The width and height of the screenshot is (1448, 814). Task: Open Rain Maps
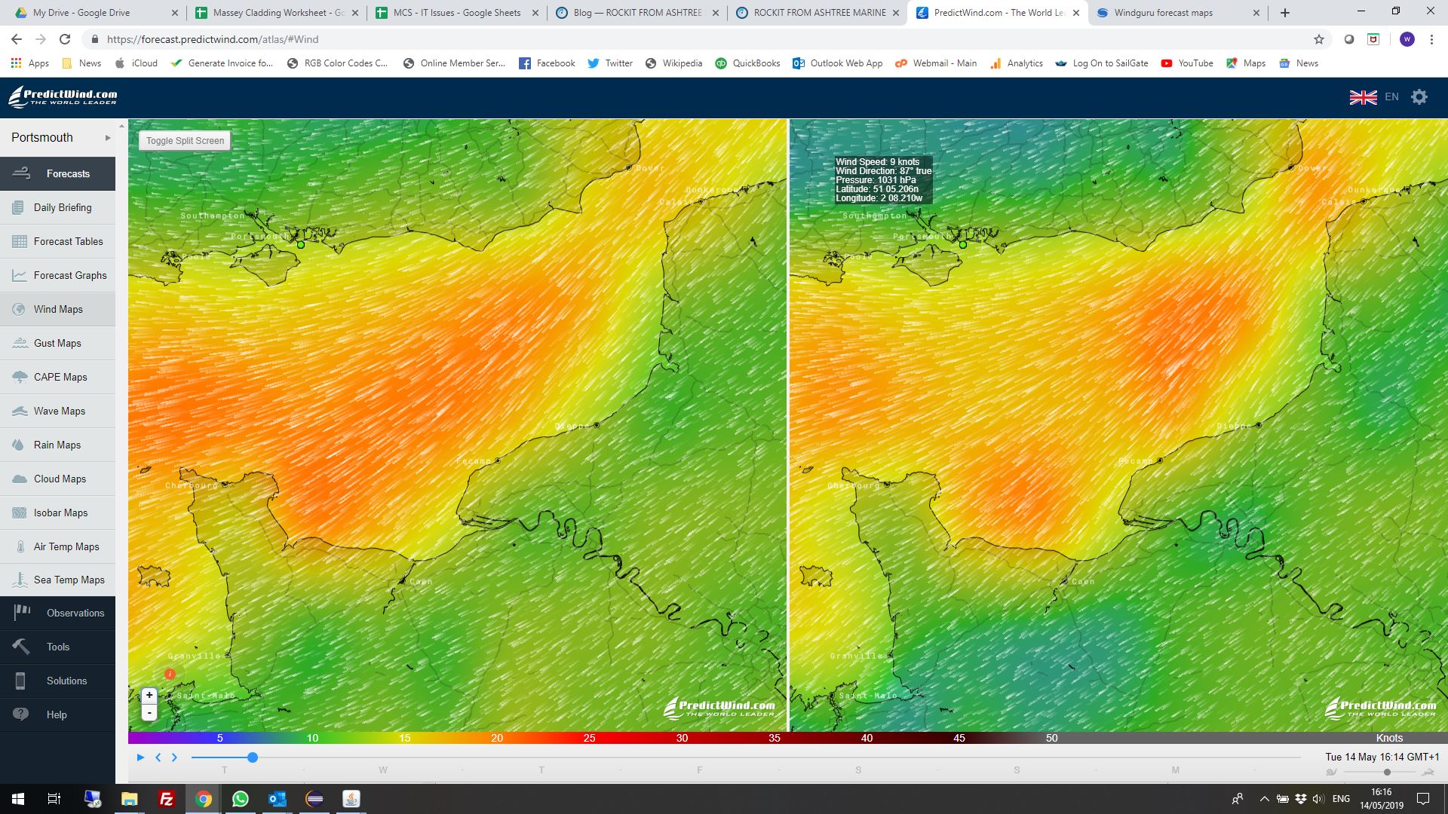57,445
